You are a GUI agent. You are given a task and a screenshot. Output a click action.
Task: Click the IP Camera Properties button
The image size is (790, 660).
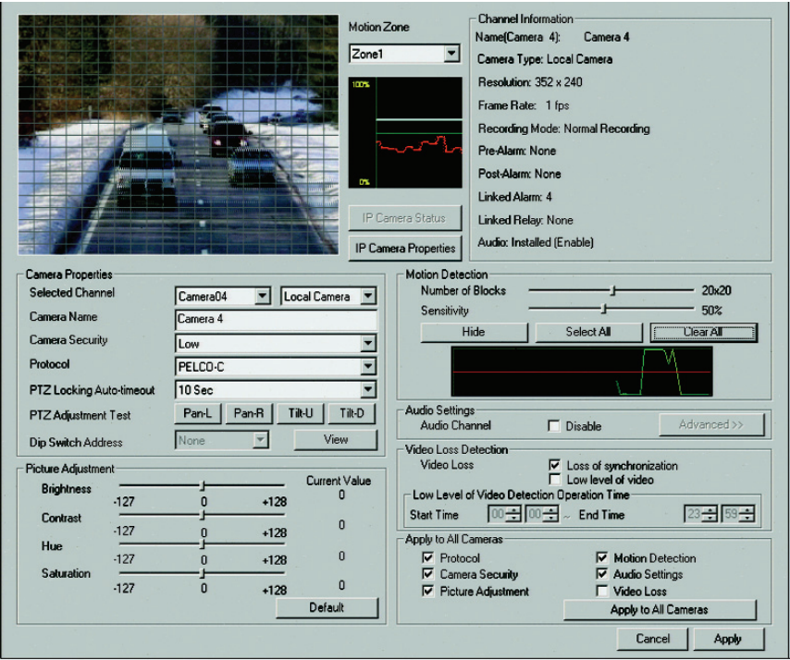[x=405, y=248]
